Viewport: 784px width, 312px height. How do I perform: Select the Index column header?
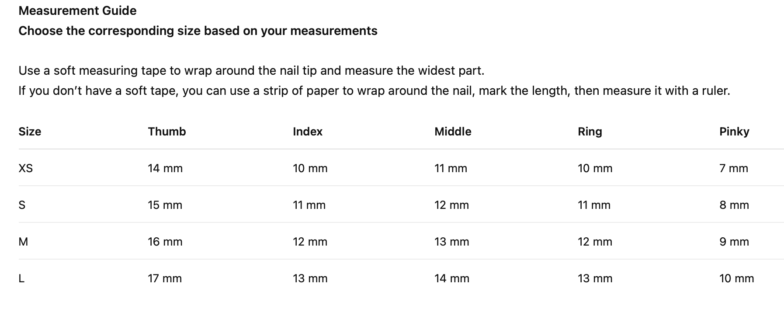tap(307, 132)
